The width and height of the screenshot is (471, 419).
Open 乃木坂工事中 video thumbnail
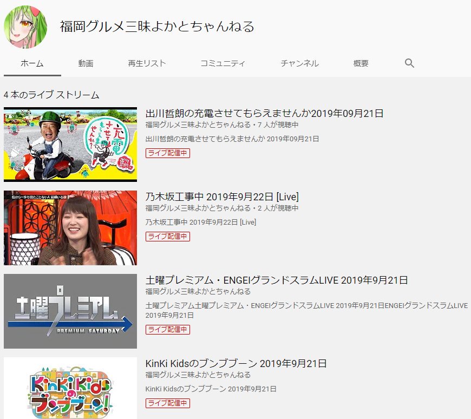(70, 228)
